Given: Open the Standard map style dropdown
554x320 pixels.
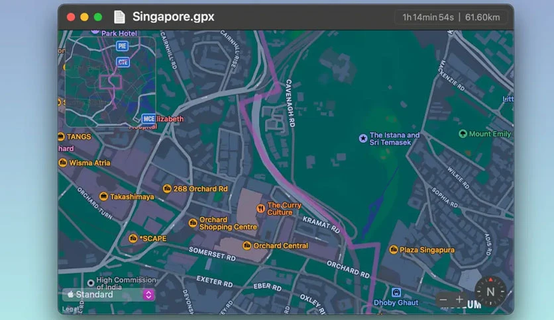Looking at the screenshot, I should [x=109, y=295].
